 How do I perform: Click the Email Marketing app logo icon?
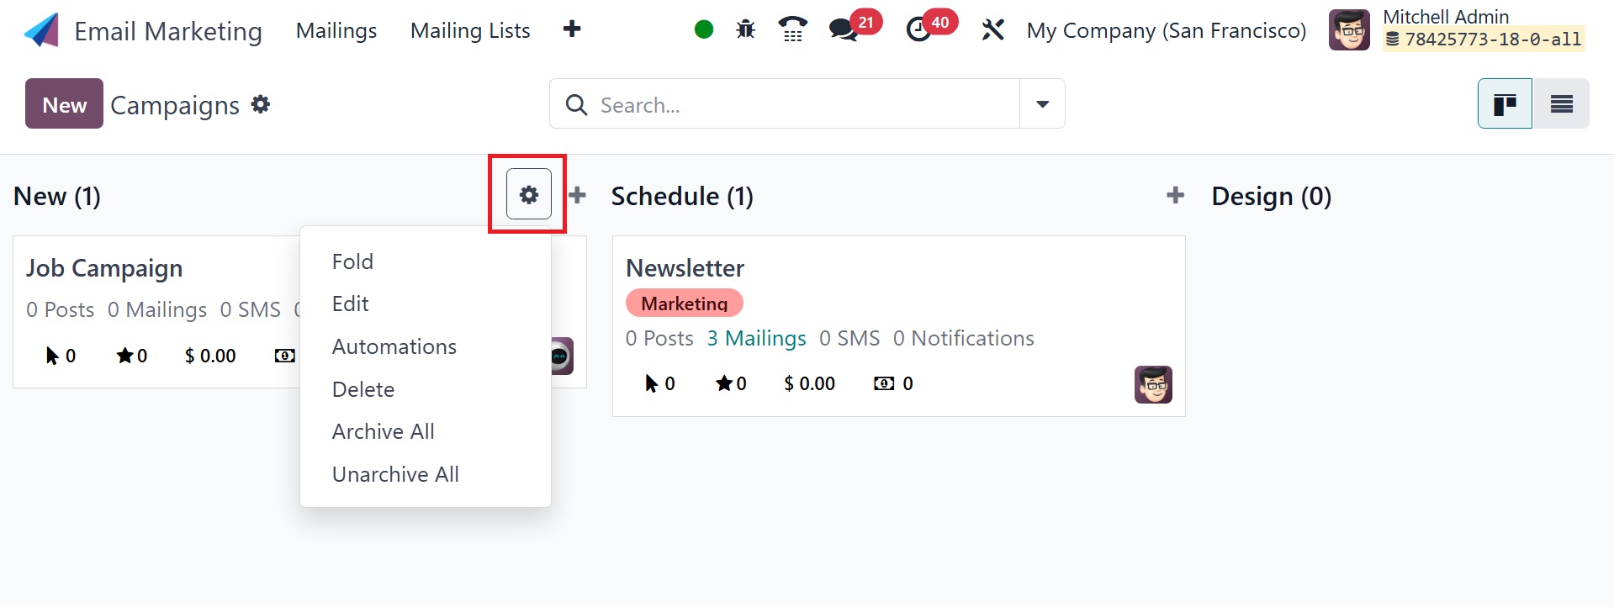click(x=41, y=31)
